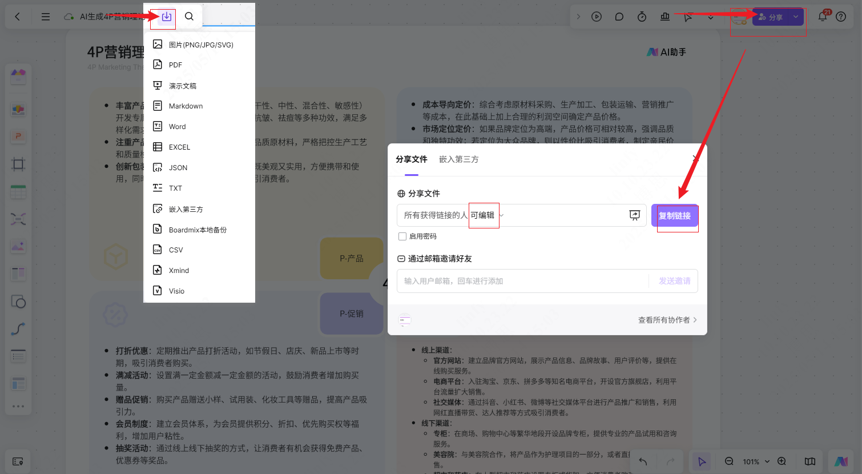Select the frame tool in left sidebar

pos(18,164)
